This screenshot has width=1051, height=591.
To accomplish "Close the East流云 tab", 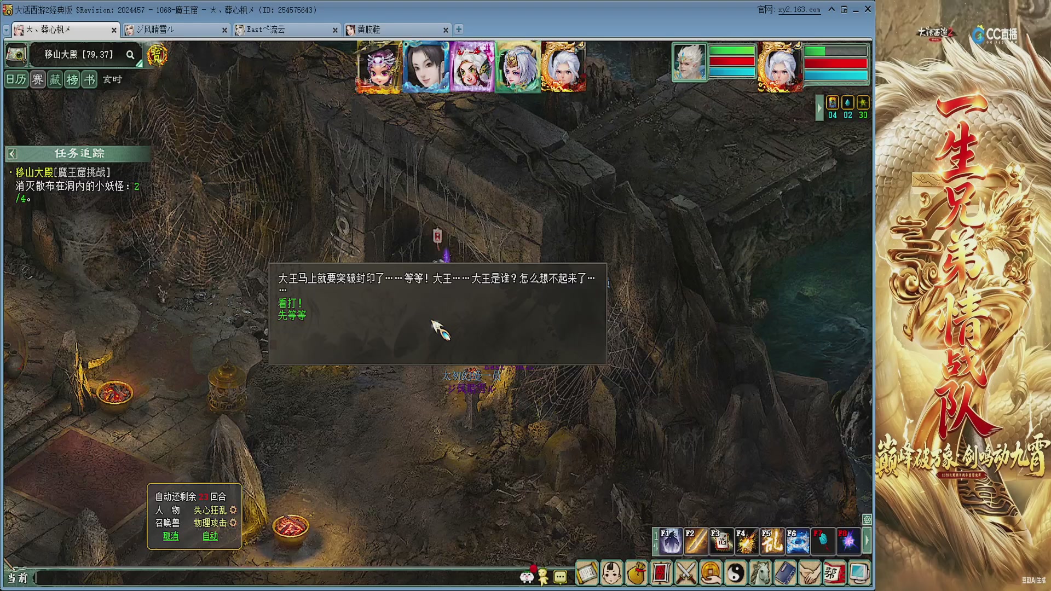I will point(335,30).
